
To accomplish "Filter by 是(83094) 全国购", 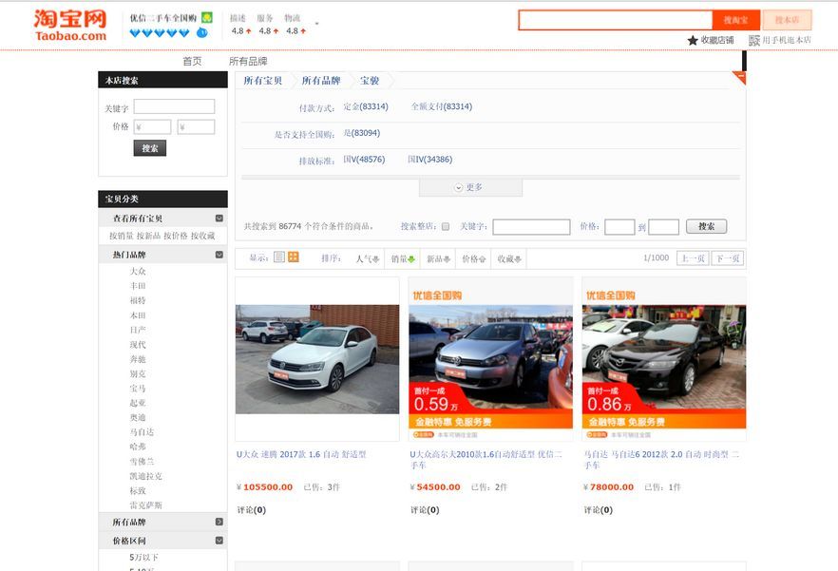I will tap(362, 133).
